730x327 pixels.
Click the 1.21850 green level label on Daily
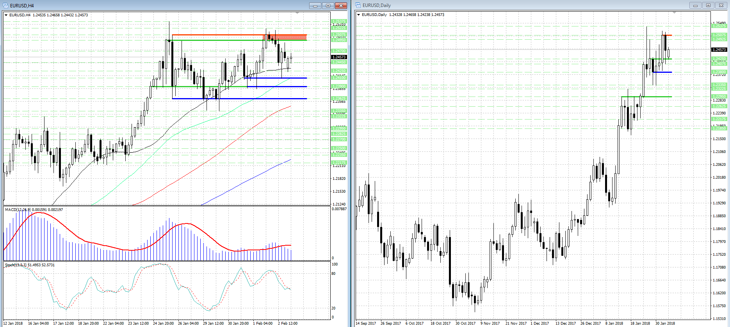click(x=719, y=128)
